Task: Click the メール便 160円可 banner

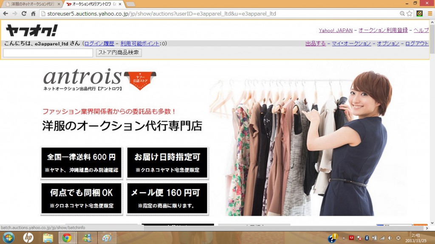Action: tap(167, 199)
